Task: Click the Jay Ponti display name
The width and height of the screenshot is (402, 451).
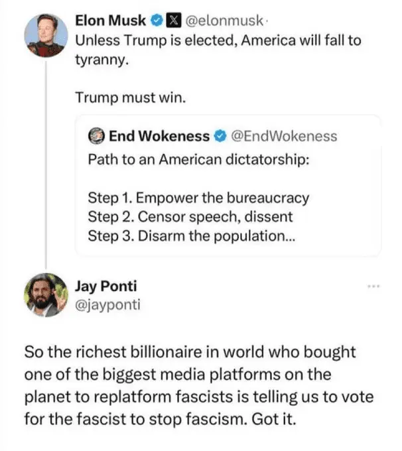Action: tap(106, 287)
